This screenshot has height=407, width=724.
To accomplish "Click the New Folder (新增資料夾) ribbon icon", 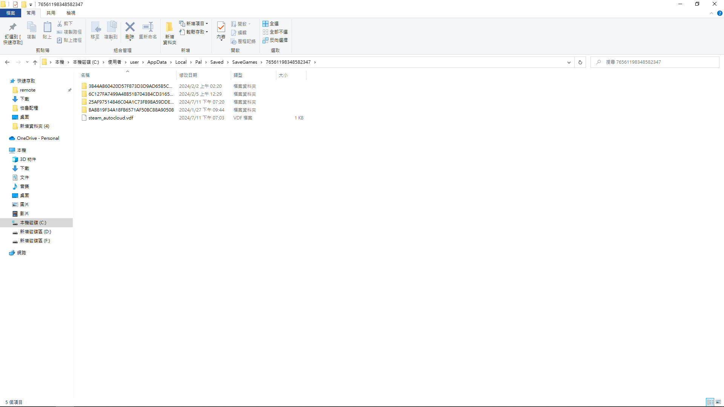I will pos(169,27).
